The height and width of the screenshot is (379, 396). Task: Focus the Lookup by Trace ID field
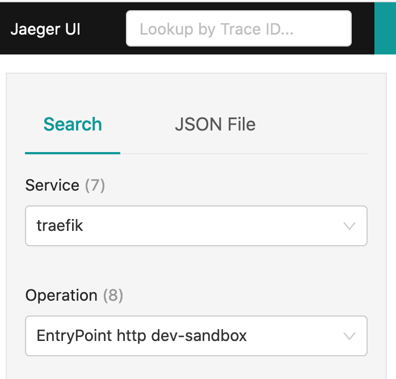(238, 28)
